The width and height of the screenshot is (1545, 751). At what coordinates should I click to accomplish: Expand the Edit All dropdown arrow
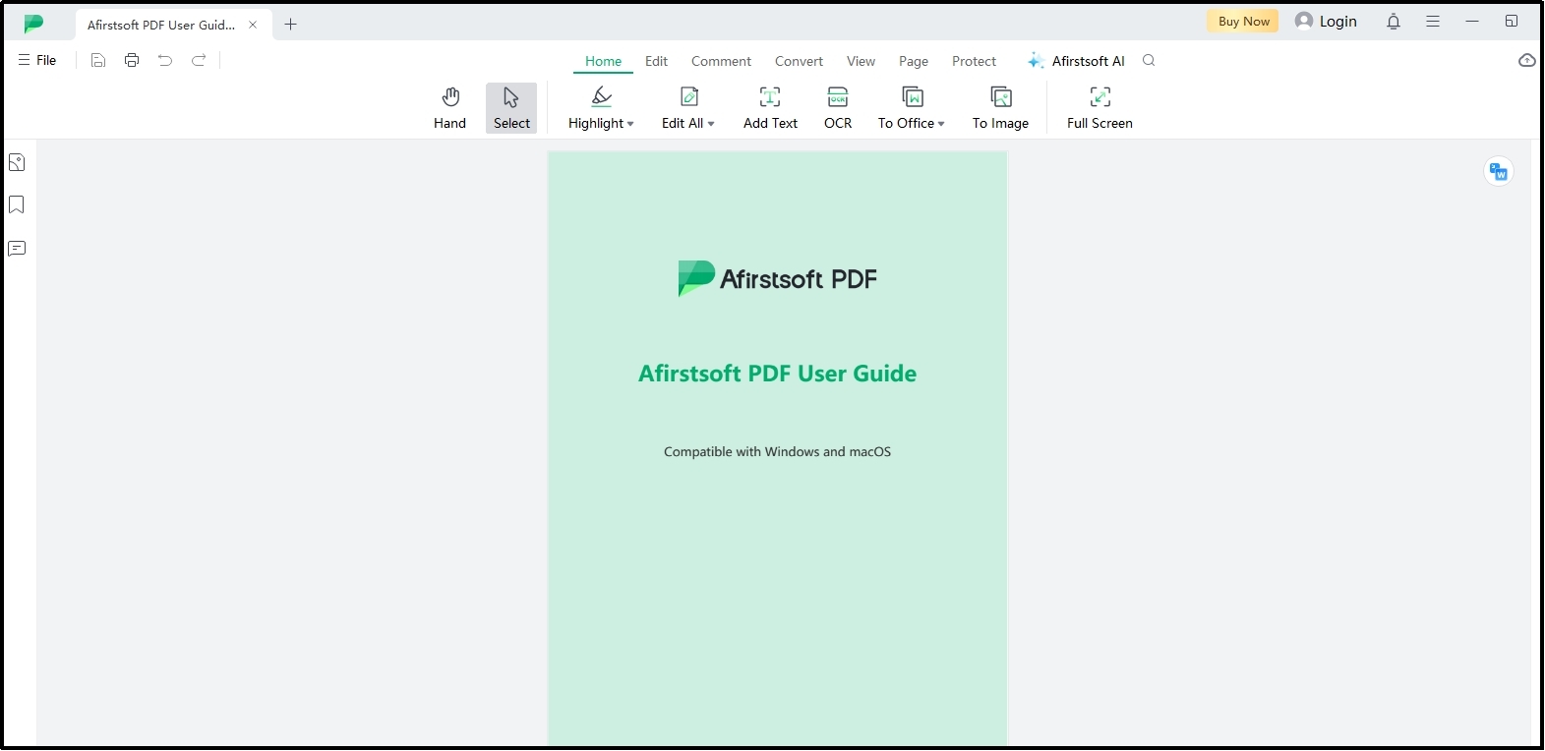point(711,124)
